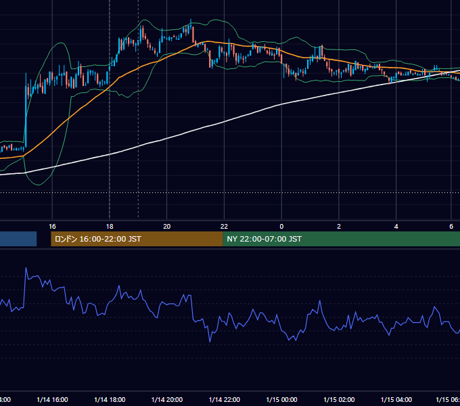Click the 1/15 04:00 date label
Image resolution: width=460 pixels, height=406 pixels.
coord(396,400)
